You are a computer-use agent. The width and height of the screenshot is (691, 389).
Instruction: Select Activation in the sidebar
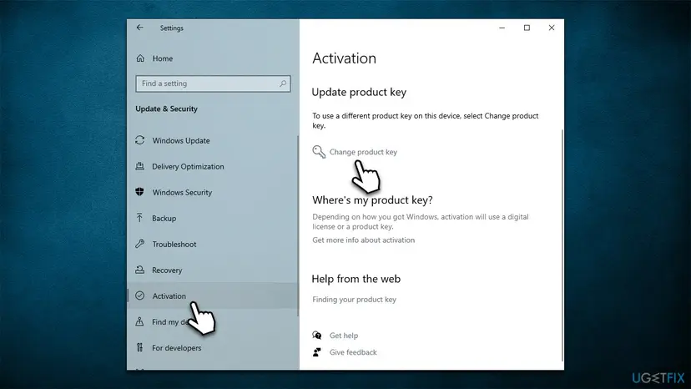(213, 296)
